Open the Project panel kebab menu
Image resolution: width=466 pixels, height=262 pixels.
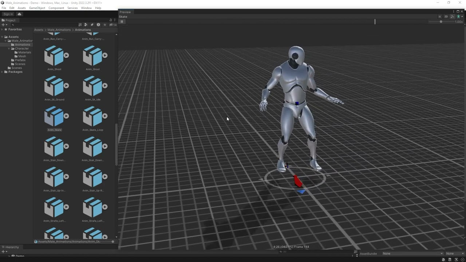click(115, 20)
